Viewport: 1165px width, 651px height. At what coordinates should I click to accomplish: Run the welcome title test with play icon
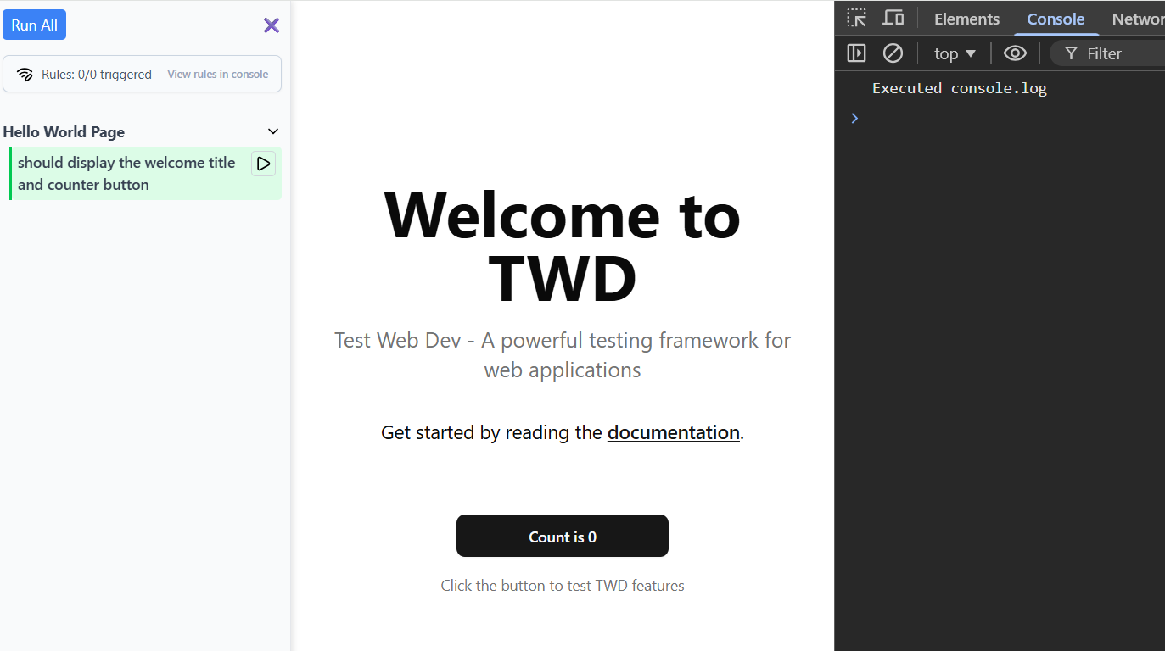point(263,164)
